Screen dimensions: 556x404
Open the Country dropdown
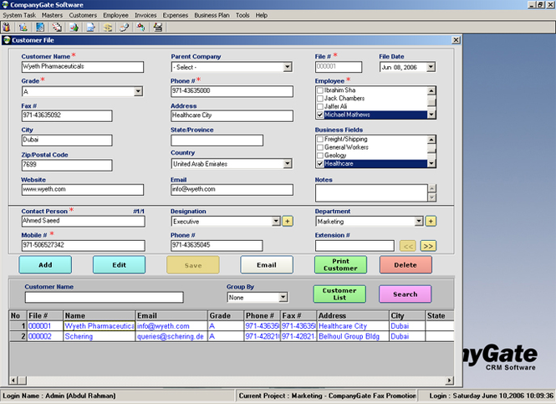[x=288, y=164]
